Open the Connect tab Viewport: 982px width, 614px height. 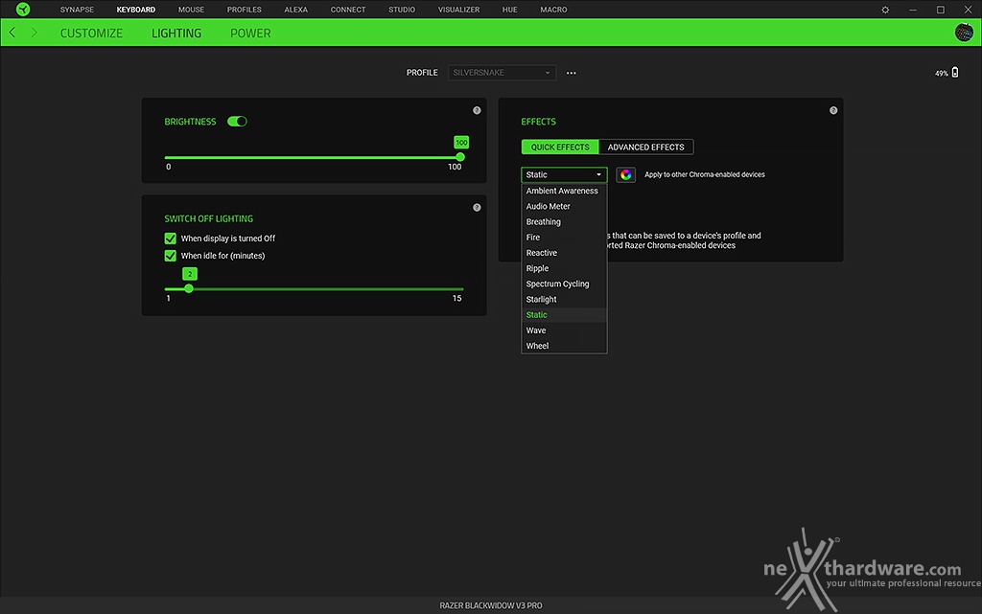point(348,10)
